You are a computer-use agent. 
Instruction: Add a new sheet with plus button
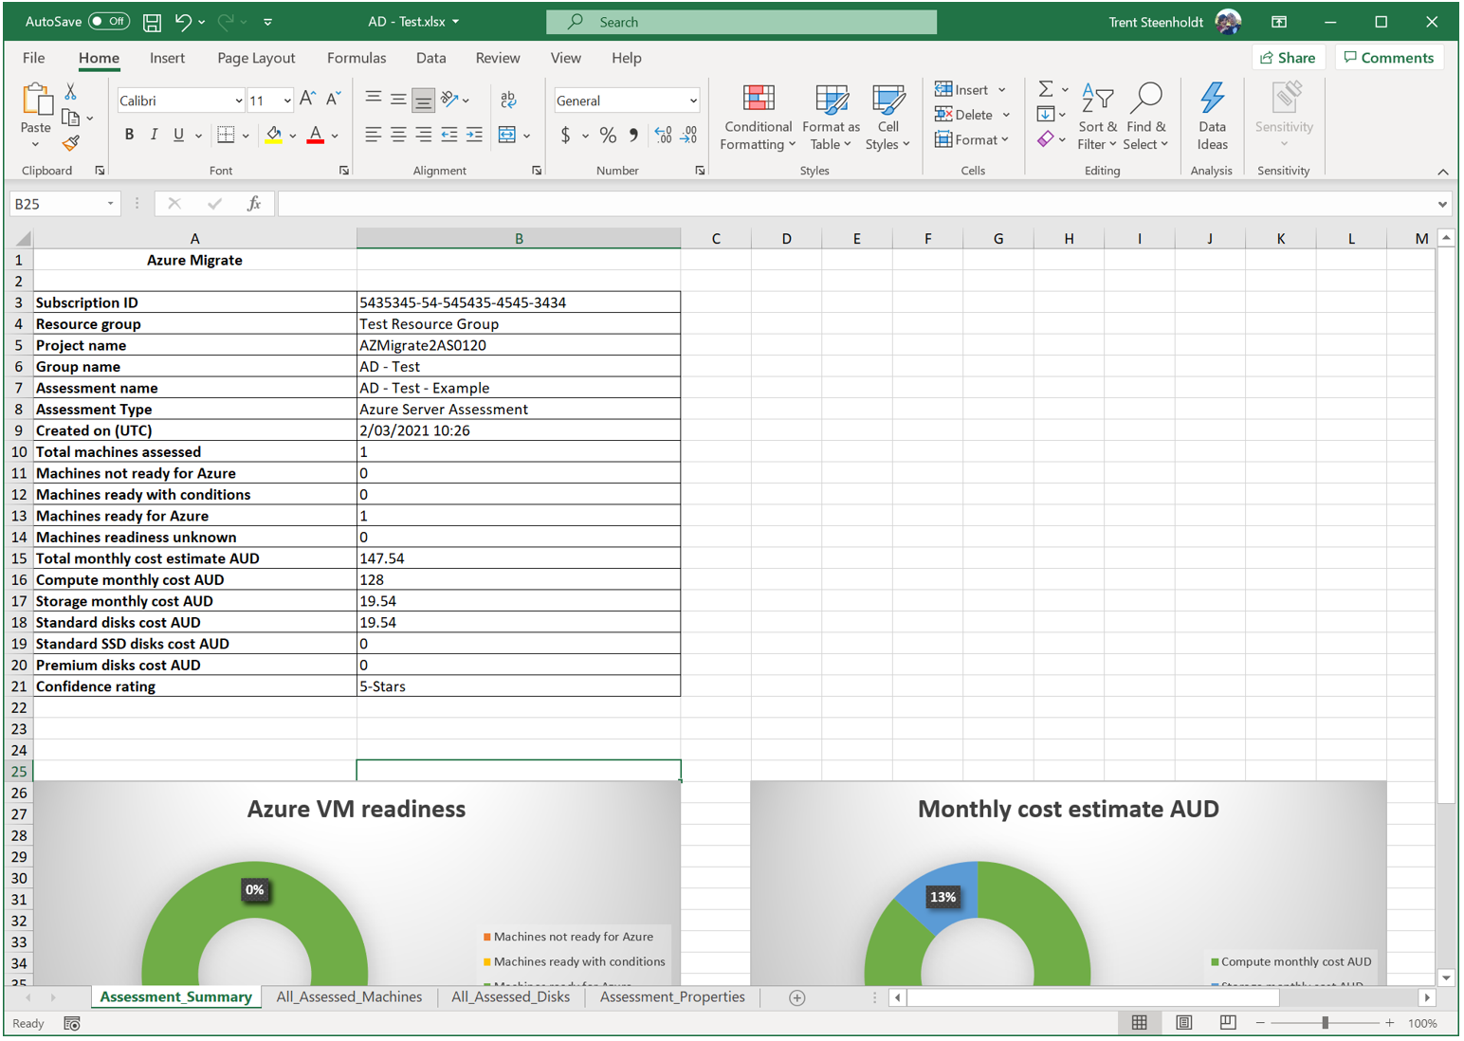point(797,997)
